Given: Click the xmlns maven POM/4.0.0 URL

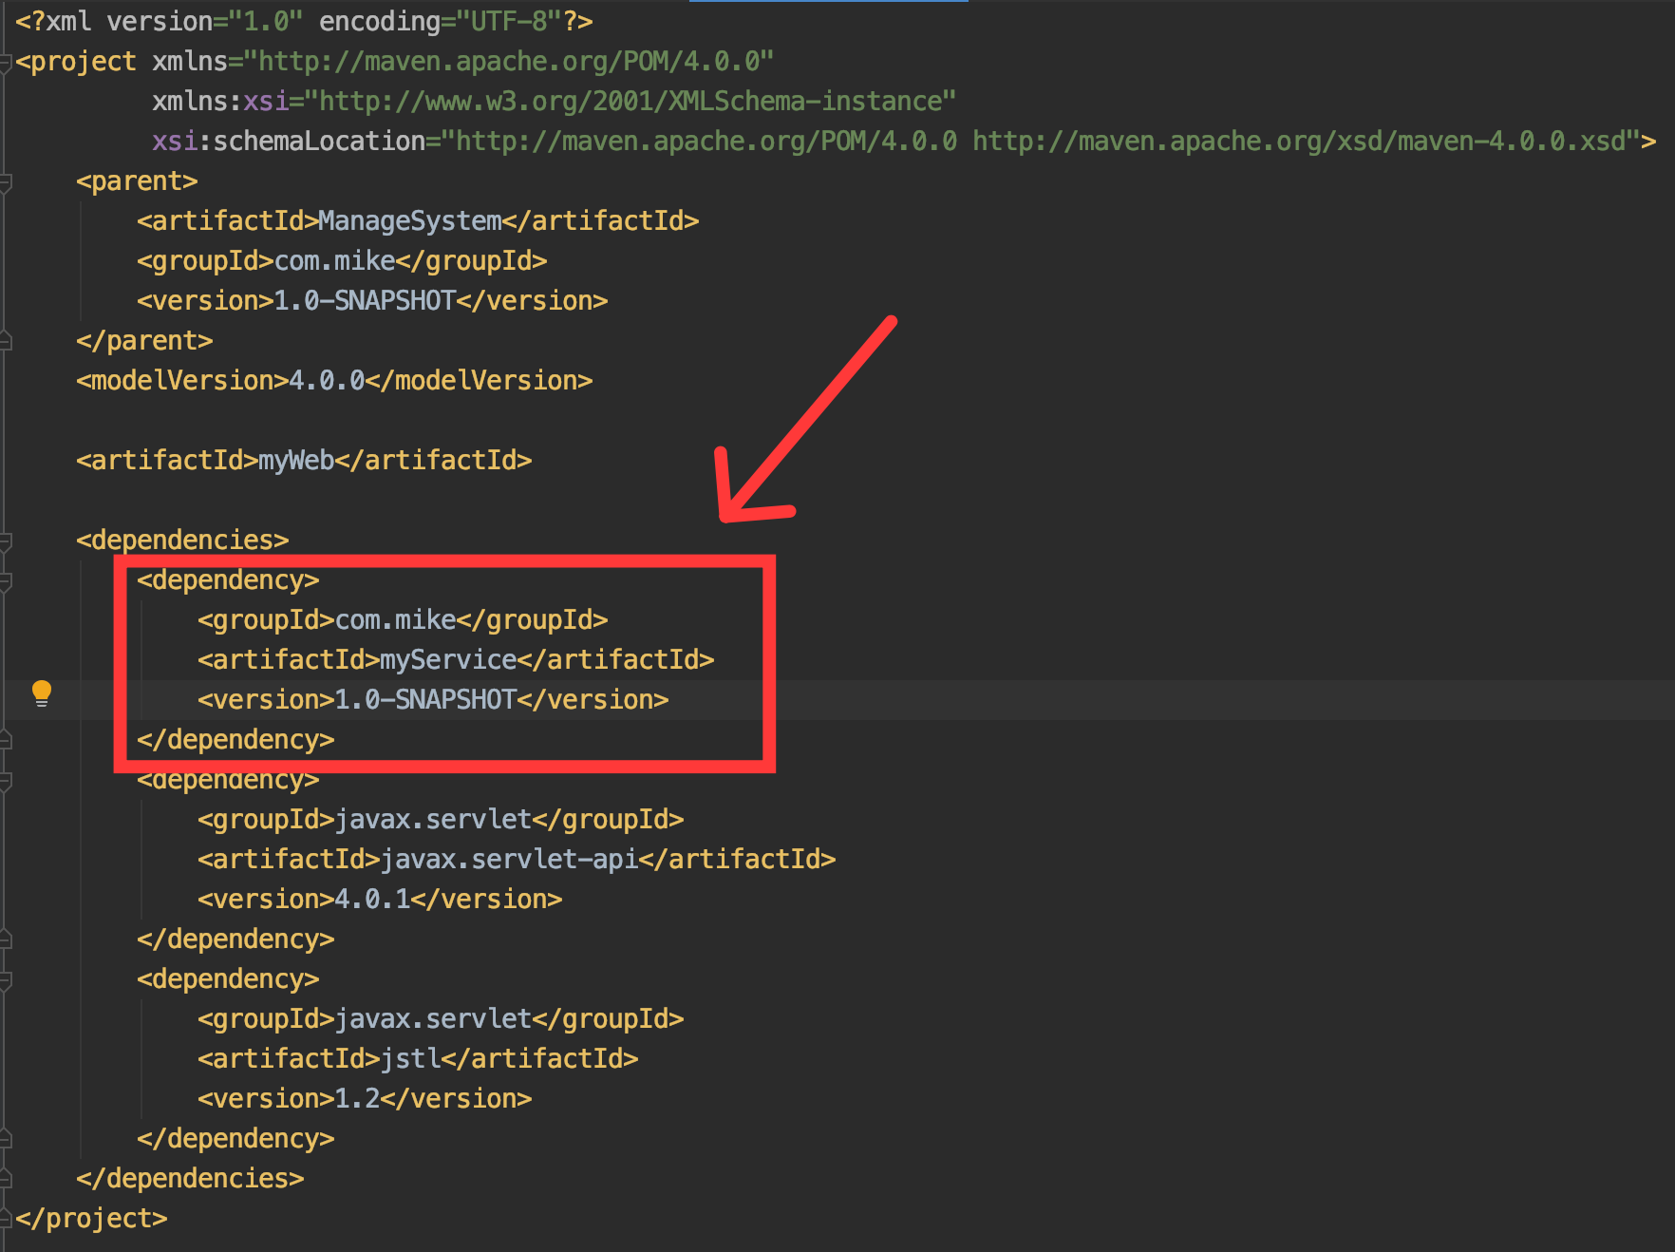Looking at the screenshot, I should pos(509,61).
